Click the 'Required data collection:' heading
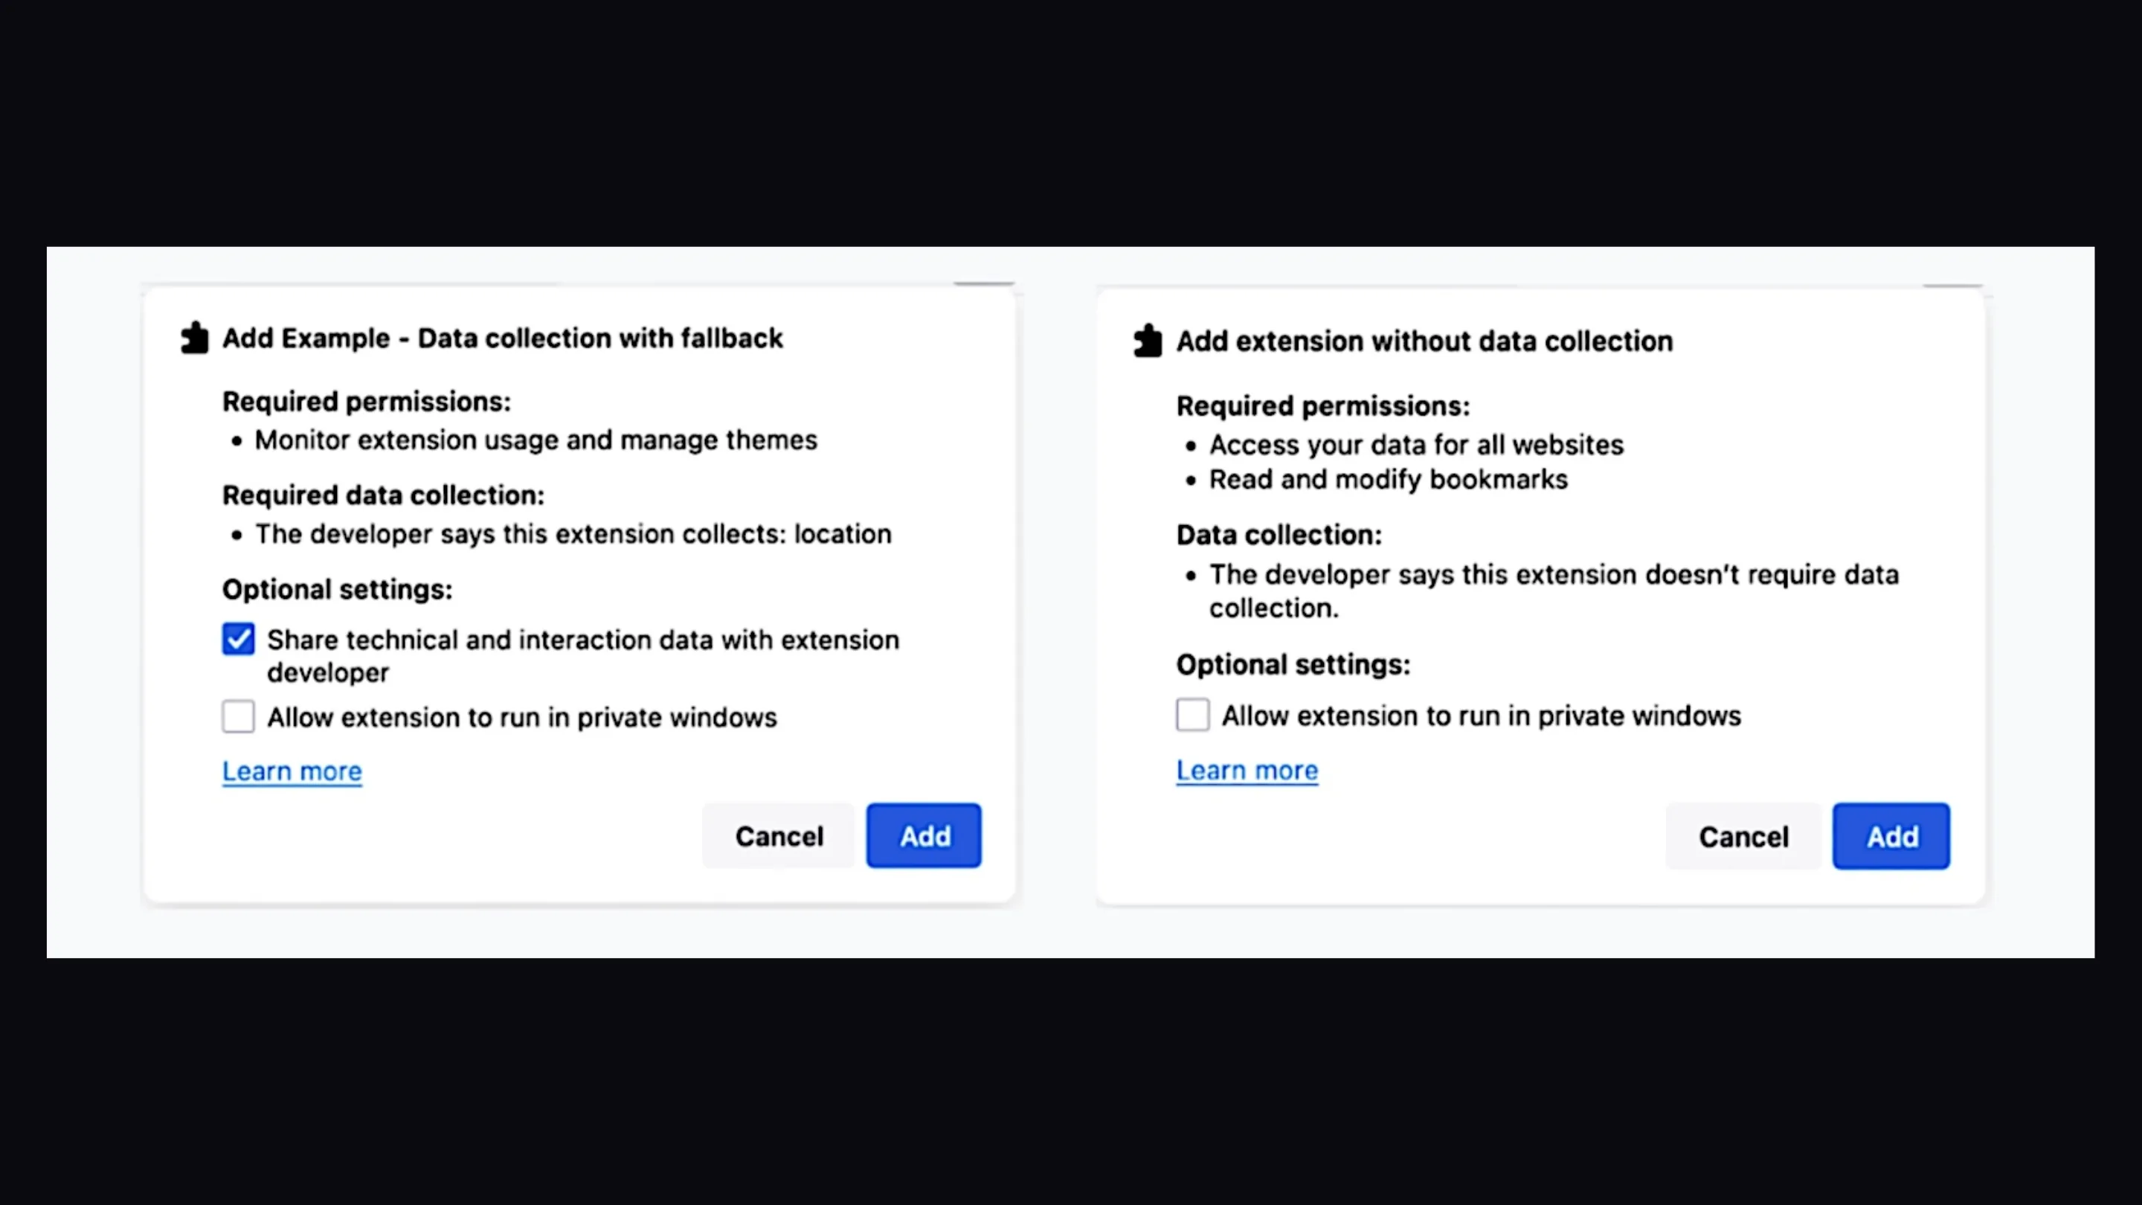This screenshot has height=1205, width=2142. click(x=382, y=495)
